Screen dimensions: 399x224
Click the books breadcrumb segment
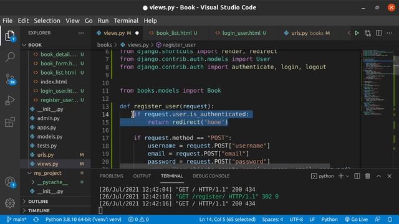tap(105, 45)
